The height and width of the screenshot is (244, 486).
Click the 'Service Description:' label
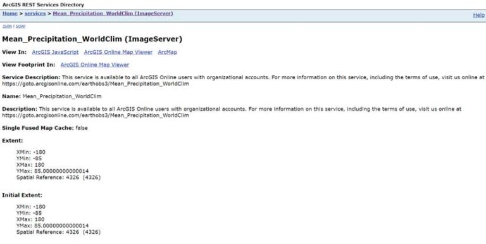pos(31,77)
